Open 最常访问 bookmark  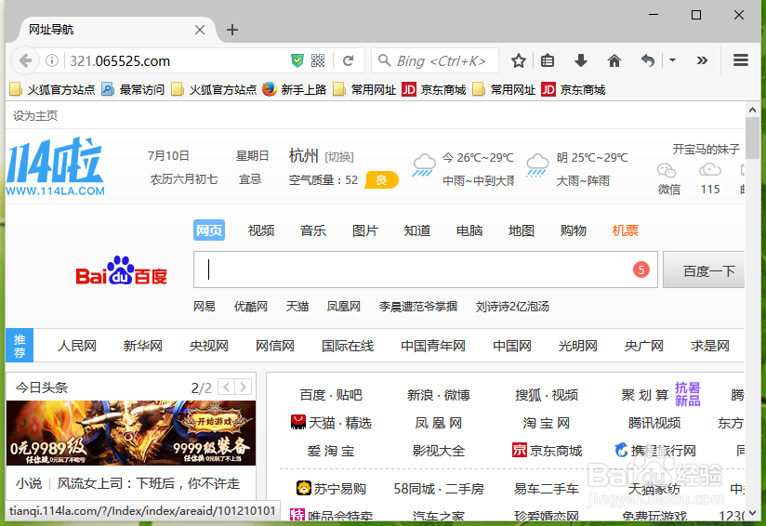[x=133, y=89]
